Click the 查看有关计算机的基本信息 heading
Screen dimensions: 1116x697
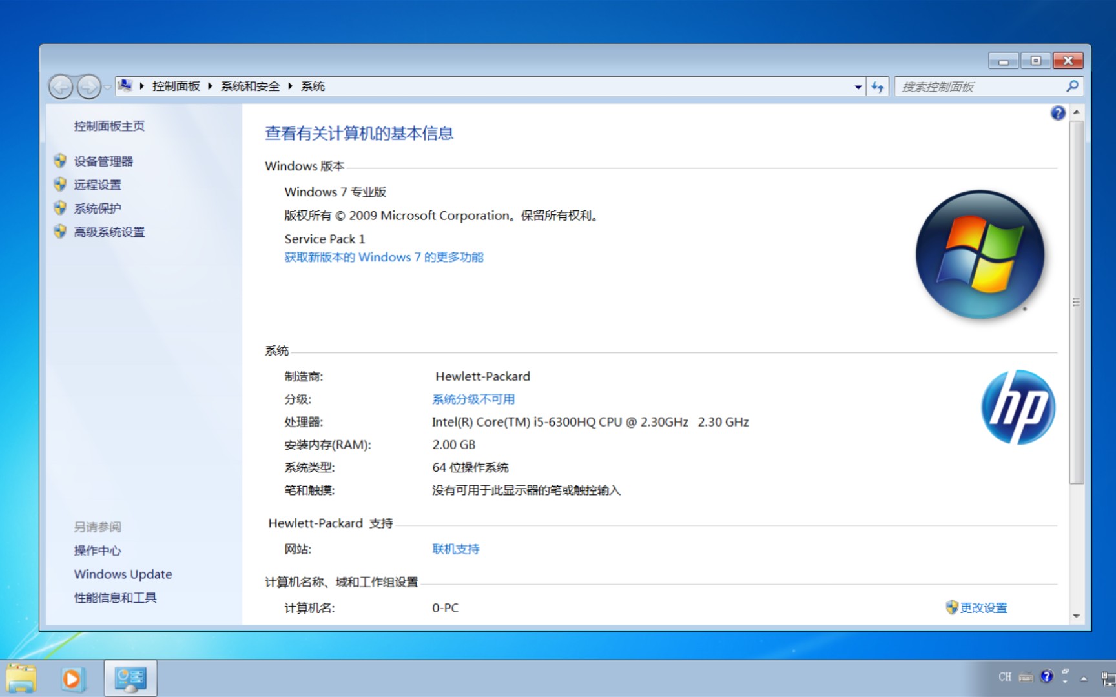(359, 134)
